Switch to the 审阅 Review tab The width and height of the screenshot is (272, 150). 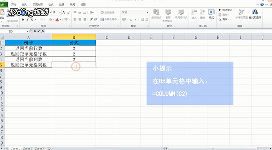point(72,4)
